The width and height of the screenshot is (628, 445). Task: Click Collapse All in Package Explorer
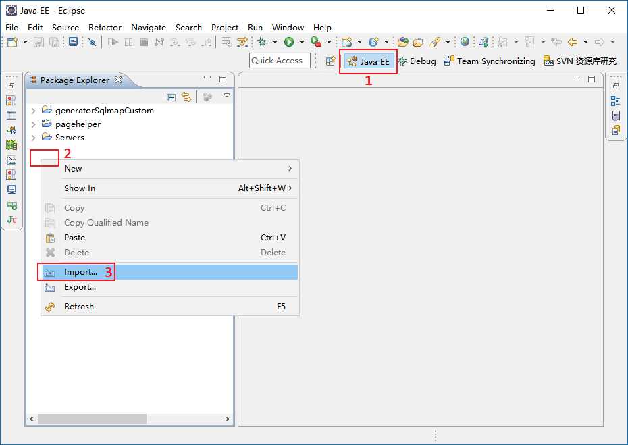click(x=171, y=97)
